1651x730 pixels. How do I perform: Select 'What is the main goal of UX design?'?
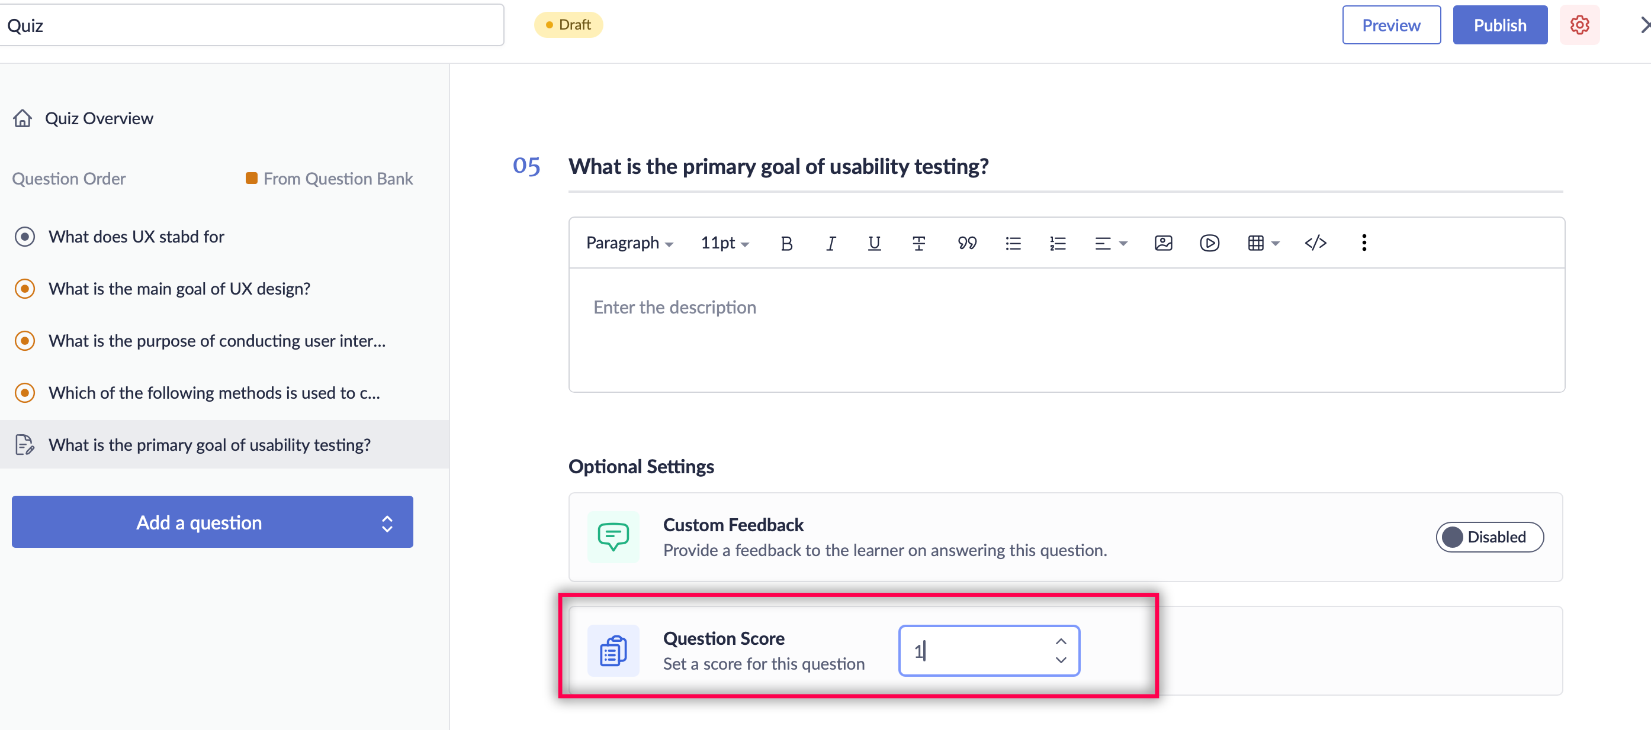[179, 289]
